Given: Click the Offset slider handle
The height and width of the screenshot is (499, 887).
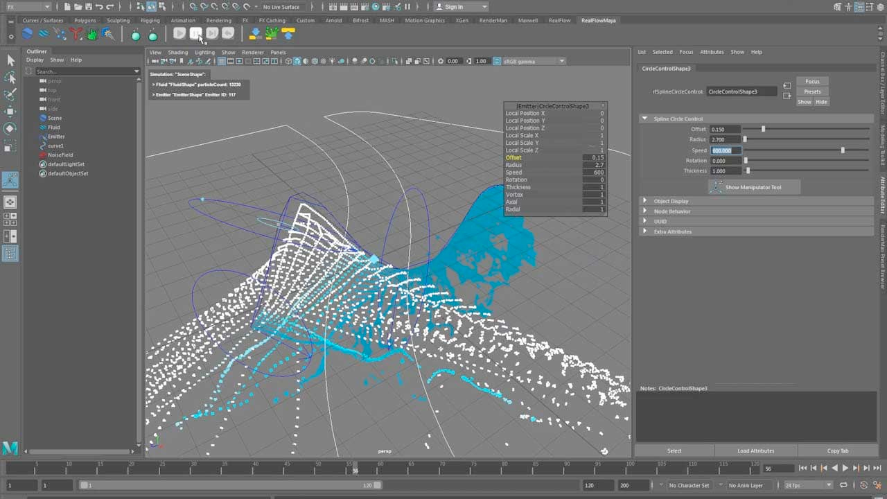Looking at the screenshot, I should point(764,129).
